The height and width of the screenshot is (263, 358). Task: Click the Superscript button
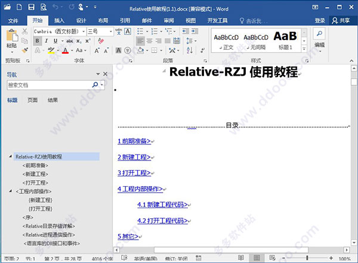(x=88, y=41)
